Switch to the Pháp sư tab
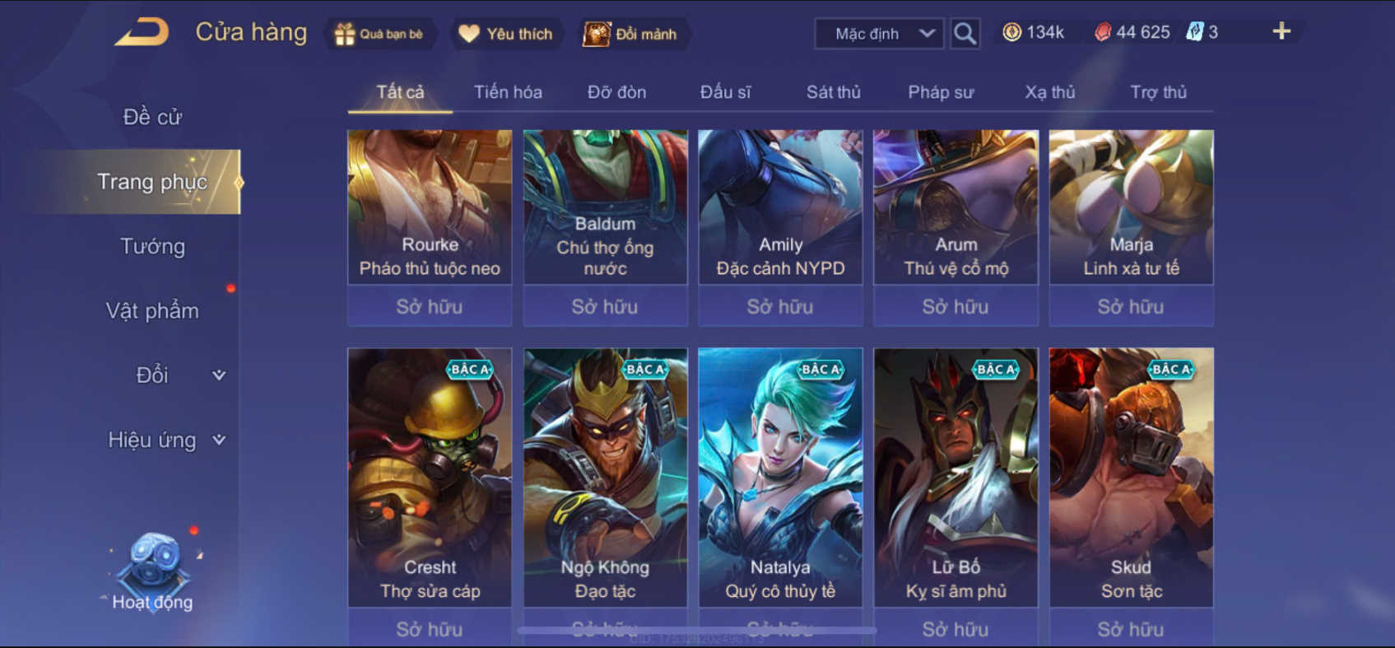Screen dimensions: 1395x648 coord(941,92)
